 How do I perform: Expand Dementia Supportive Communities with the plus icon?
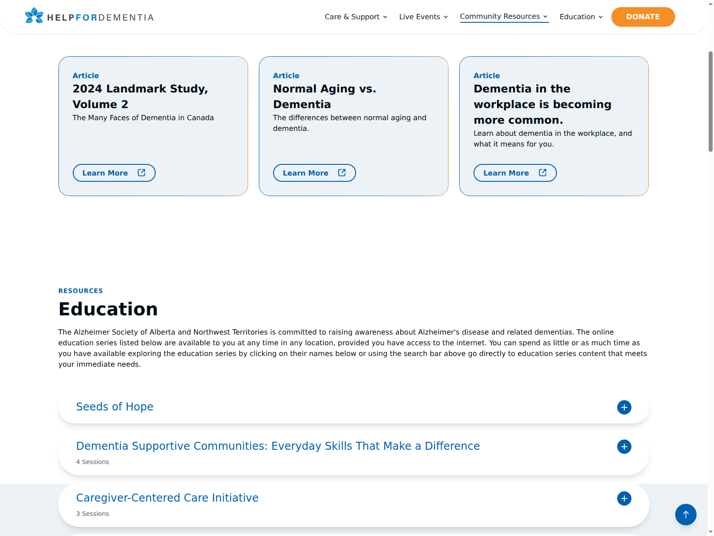624,447
